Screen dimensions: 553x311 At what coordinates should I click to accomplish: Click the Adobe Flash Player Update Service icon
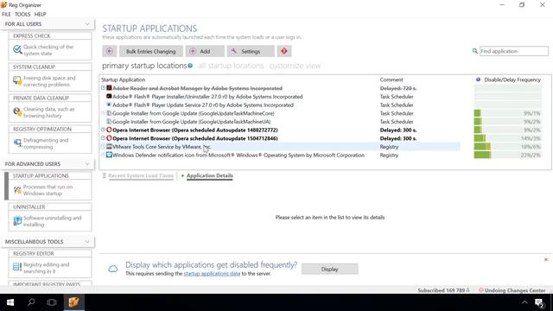(x=109, y=105)
